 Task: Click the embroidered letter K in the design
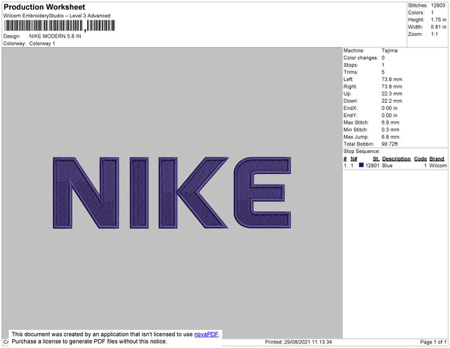tap(193, 193)
